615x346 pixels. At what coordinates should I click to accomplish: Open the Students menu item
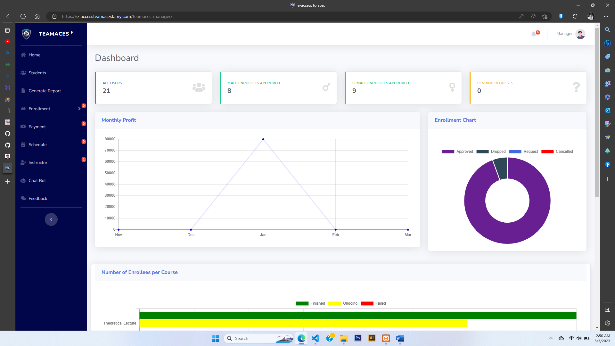pos(37,73)
